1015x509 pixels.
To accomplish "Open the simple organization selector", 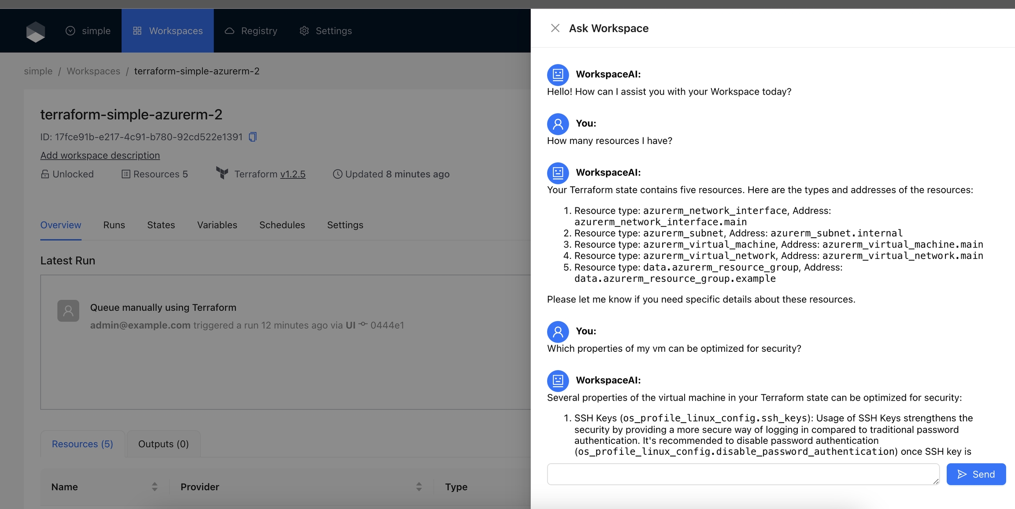I will pyautogui.click(x=88, y=31).
